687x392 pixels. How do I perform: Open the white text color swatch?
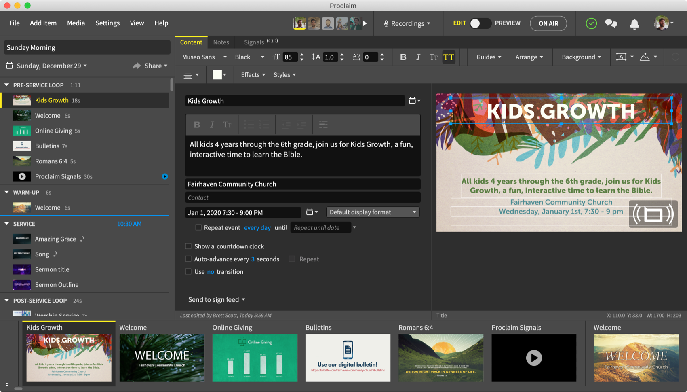tap(219, 75)
